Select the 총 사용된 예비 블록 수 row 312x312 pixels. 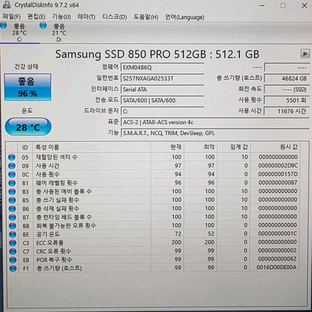click(x=153, y=191)
